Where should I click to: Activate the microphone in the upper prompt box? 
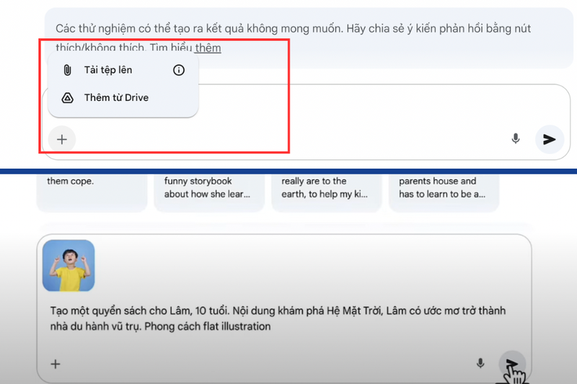click(x=516, y=139)
